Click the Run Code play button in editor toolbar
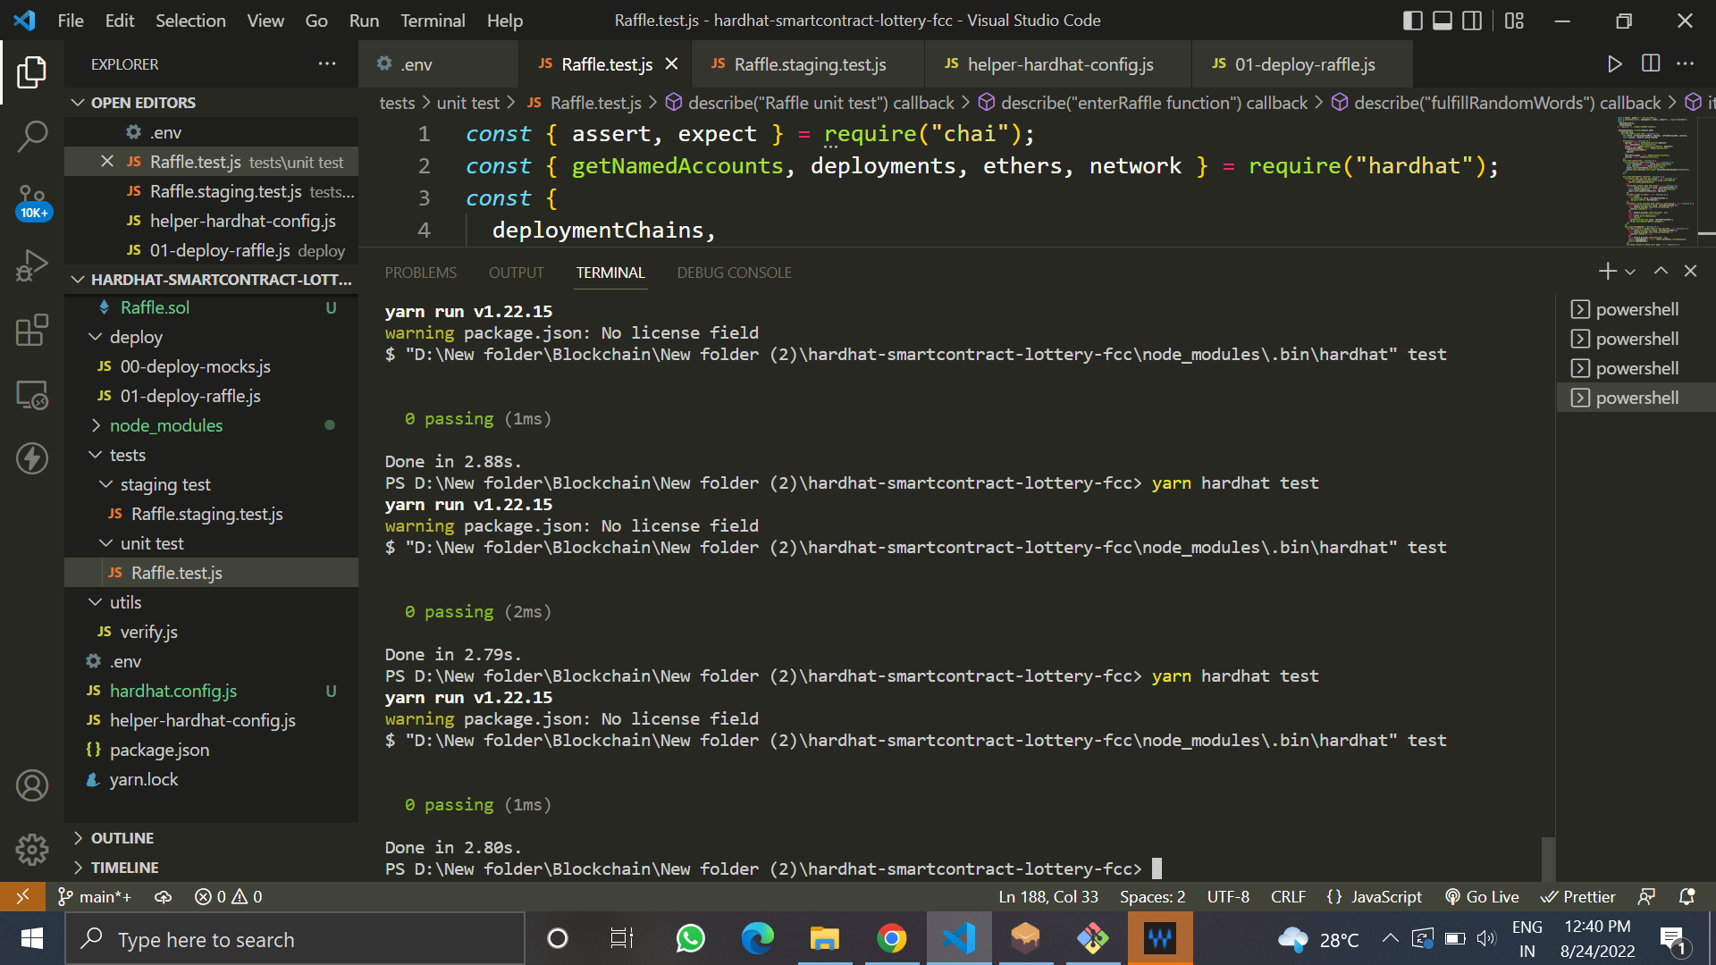The height and width of the screenshot is (965, 1716). pos(1614,64)
